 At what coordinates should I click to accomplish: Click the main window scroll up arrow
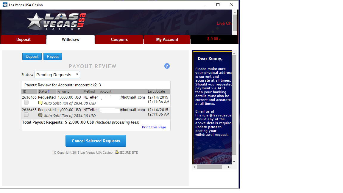point(235,12)
